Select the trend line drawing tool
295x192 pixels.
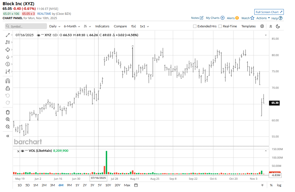tap(8, 35)
